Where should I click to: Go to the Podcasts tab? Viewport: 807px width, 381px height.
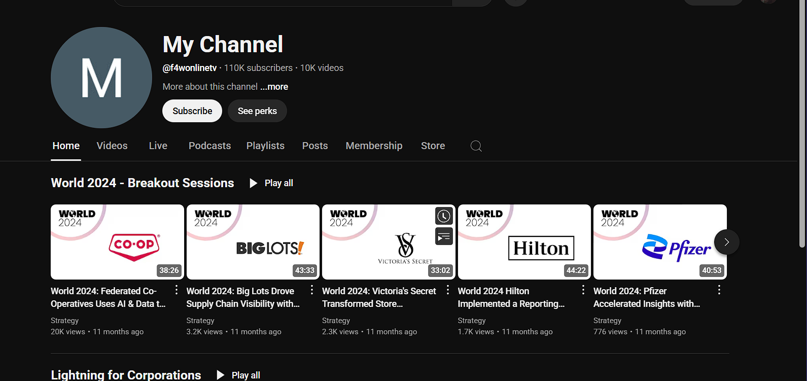209,146
